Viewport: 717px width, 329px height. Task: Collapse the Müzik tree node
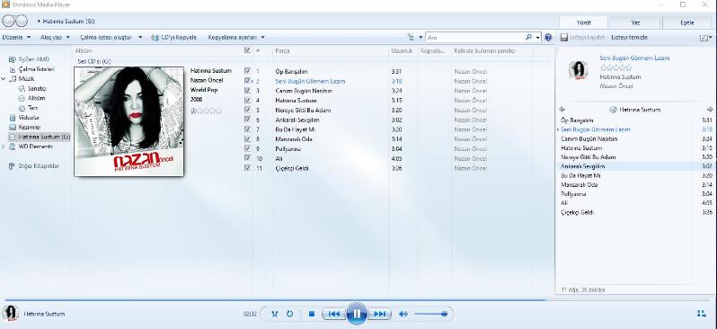(4, 79)
